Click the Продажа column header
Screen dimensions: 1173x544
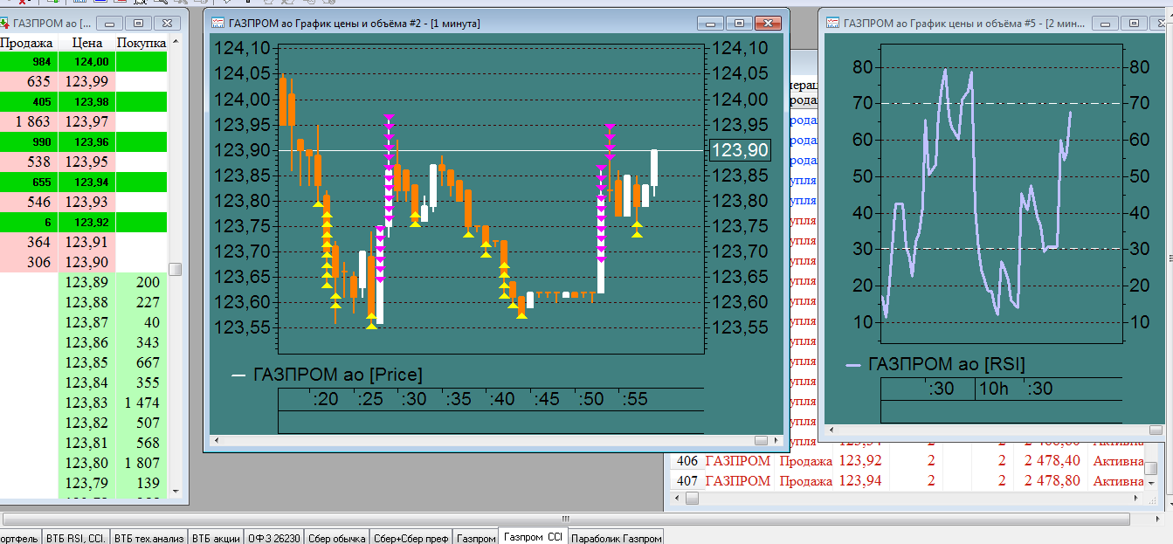coord(27,42)
